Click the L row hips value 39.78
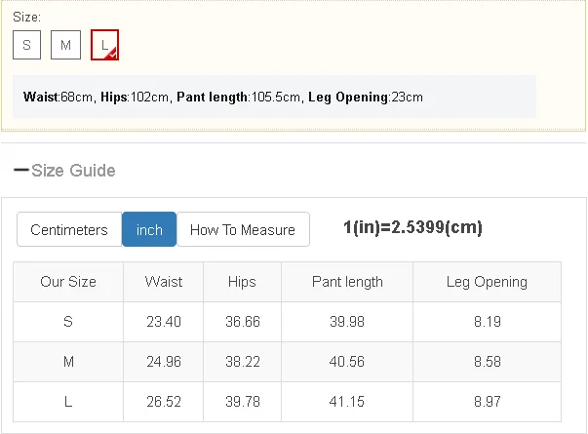The height and width of the screenshot is (434, 588). point(242,402)
